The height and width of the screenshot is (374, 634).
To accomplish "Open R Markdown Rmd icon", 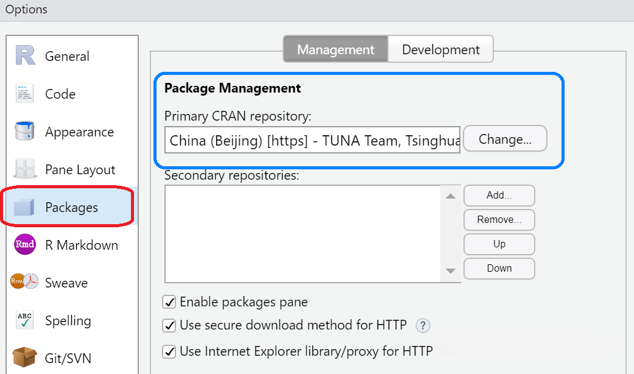I will coord(25,245).
